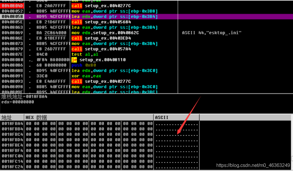Click the ASCII 44,"esktop_.ini" comment
The height and width of the screenshot is (171, 293).
click(x=212, y=33)
